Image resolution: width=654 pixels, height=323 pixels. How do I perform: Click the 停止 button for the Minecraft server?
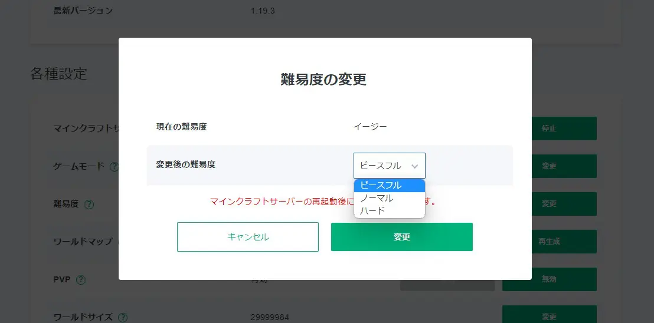549,128
